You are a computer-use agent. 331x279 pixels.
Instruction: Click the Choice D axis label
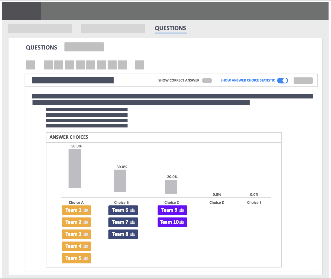click(x=217, y=203)
